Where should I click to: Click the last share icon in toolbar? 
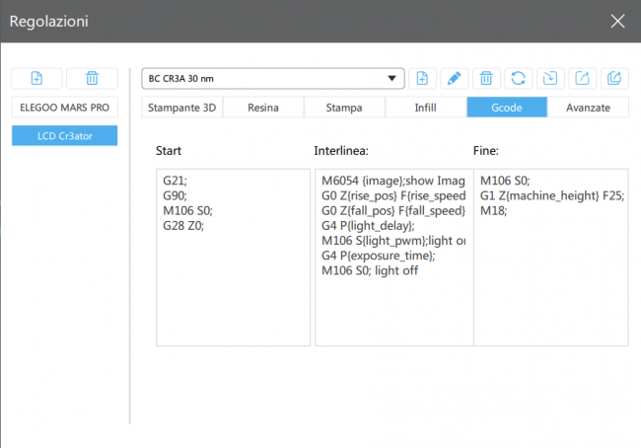click(613, 79)
